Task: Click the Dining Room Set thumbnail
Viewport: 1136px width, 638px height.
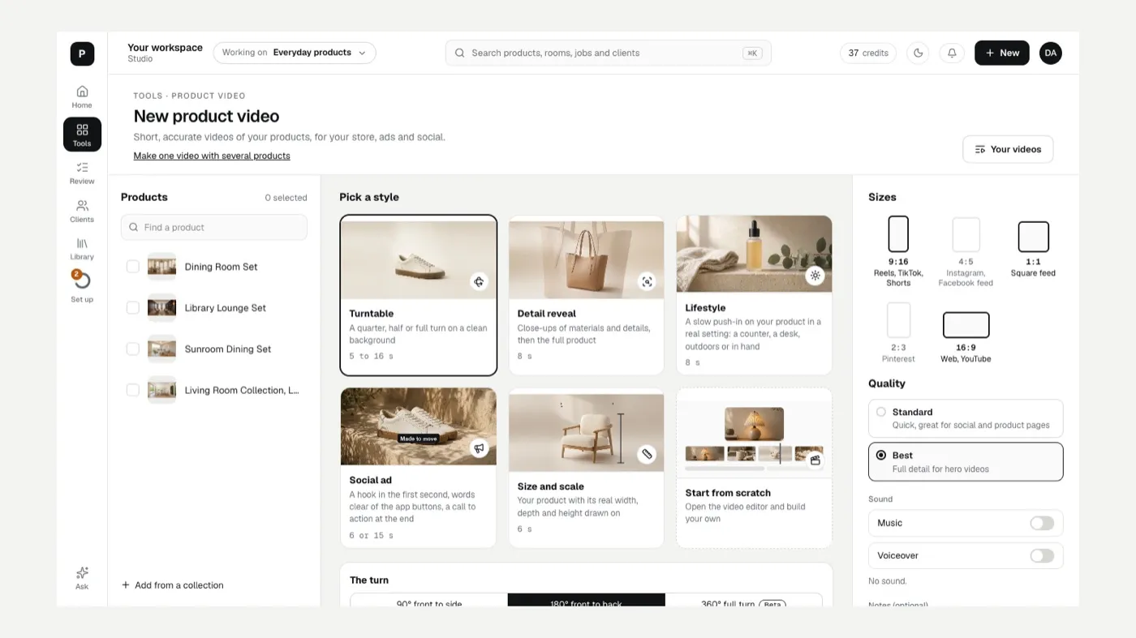Action: tap(161, 267)
